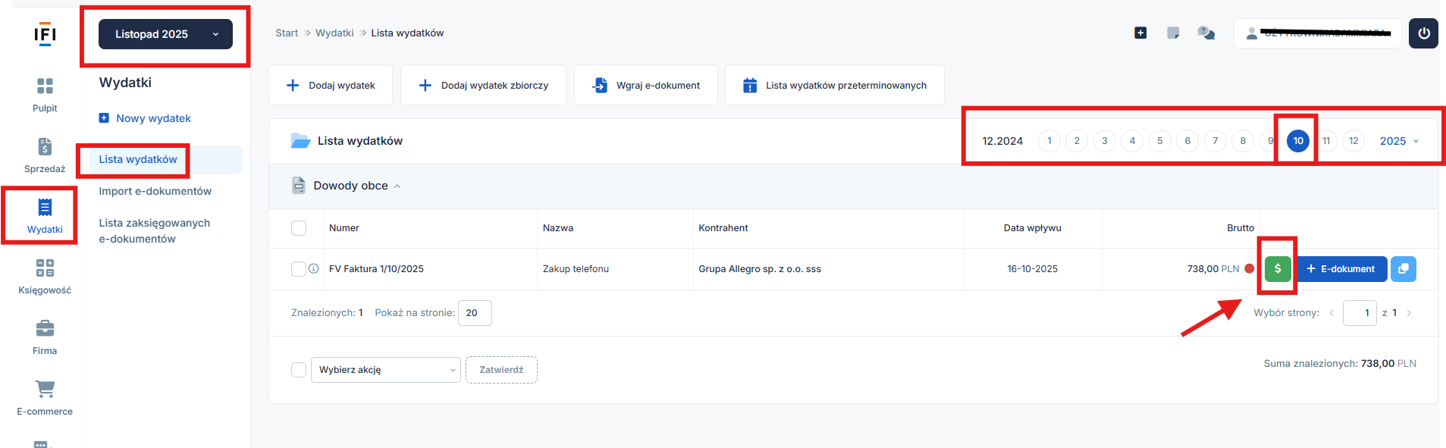
Task: Click the green dollar payment icon
Action: (x=1278, y=269)
